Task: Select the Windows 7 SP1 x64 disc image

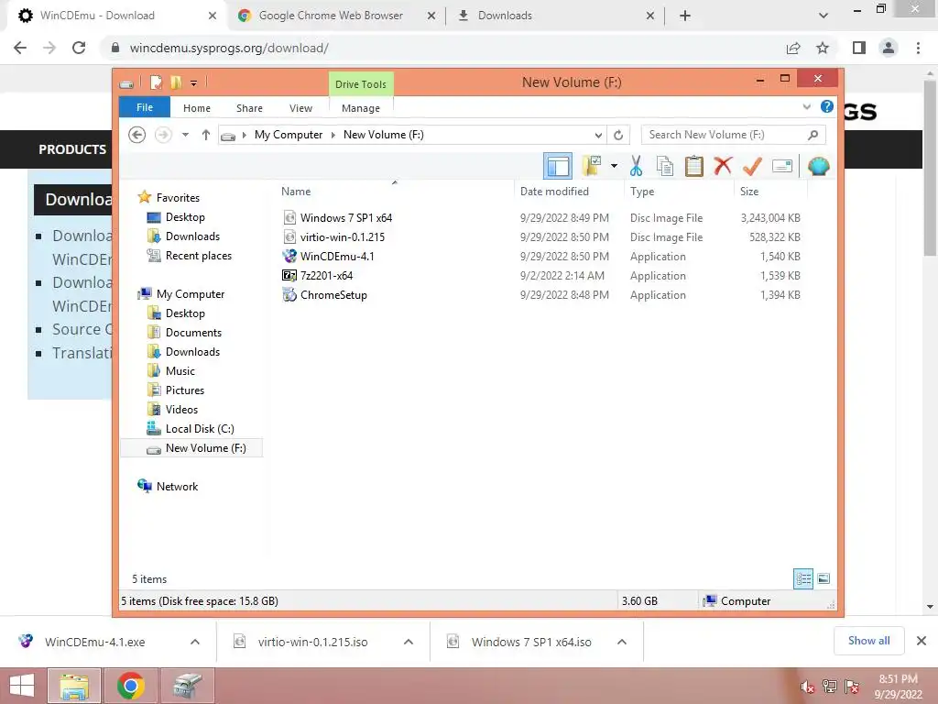Action: pyautogui.click(x=345, y=218)
